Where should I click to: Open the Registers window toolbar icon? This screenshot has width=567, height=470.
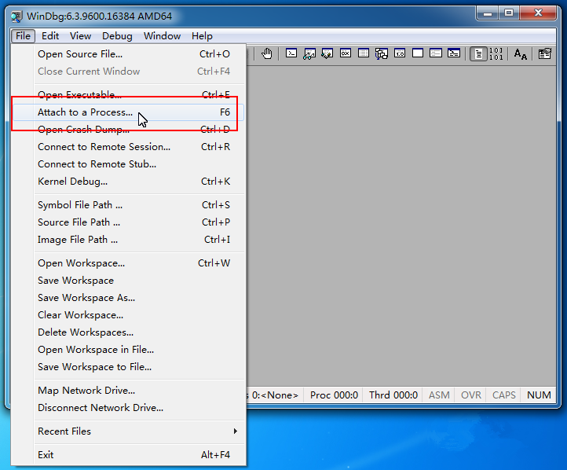[x=346, y=53]
